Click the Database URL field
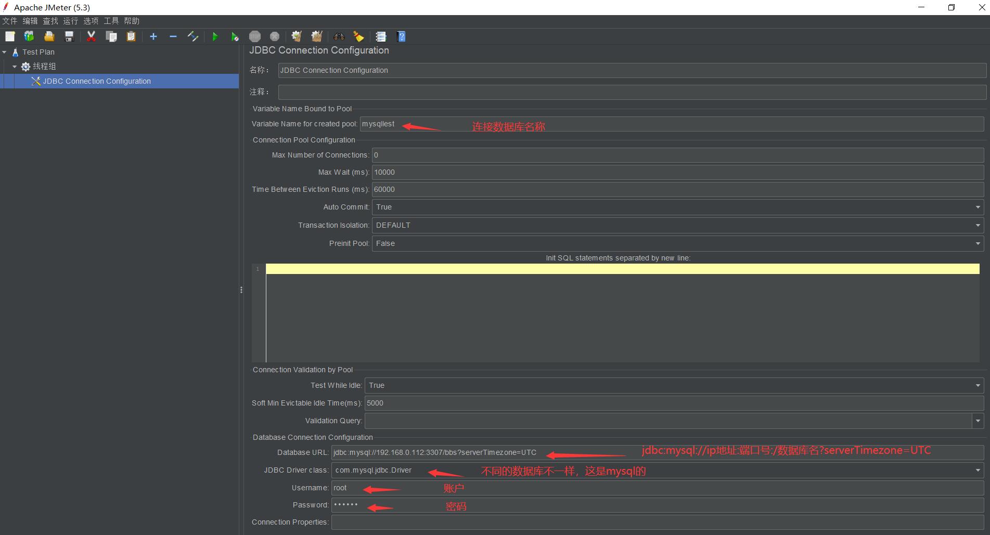Image resolution: width=990 pixels, height=535 pixels. [x=658, y=452]
